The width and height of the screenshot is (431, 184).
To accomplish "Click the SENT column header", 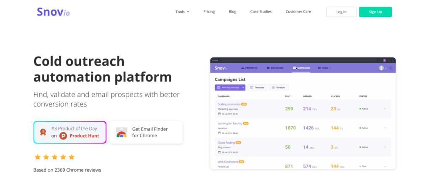I will [x=288, y=96].
